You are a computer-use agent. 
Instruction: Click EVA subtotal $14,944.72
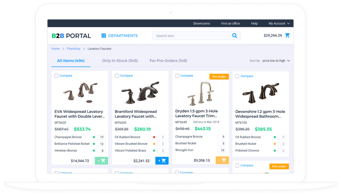coord(80,161)
